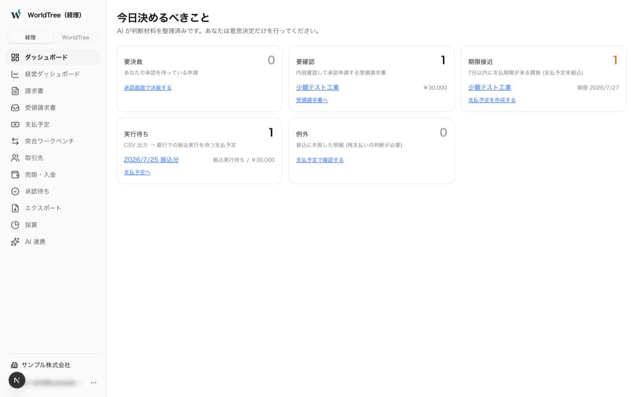Click サンプル株式会社 company name
The height and width of the screenshot is (397, 637).
click(46, 365)
